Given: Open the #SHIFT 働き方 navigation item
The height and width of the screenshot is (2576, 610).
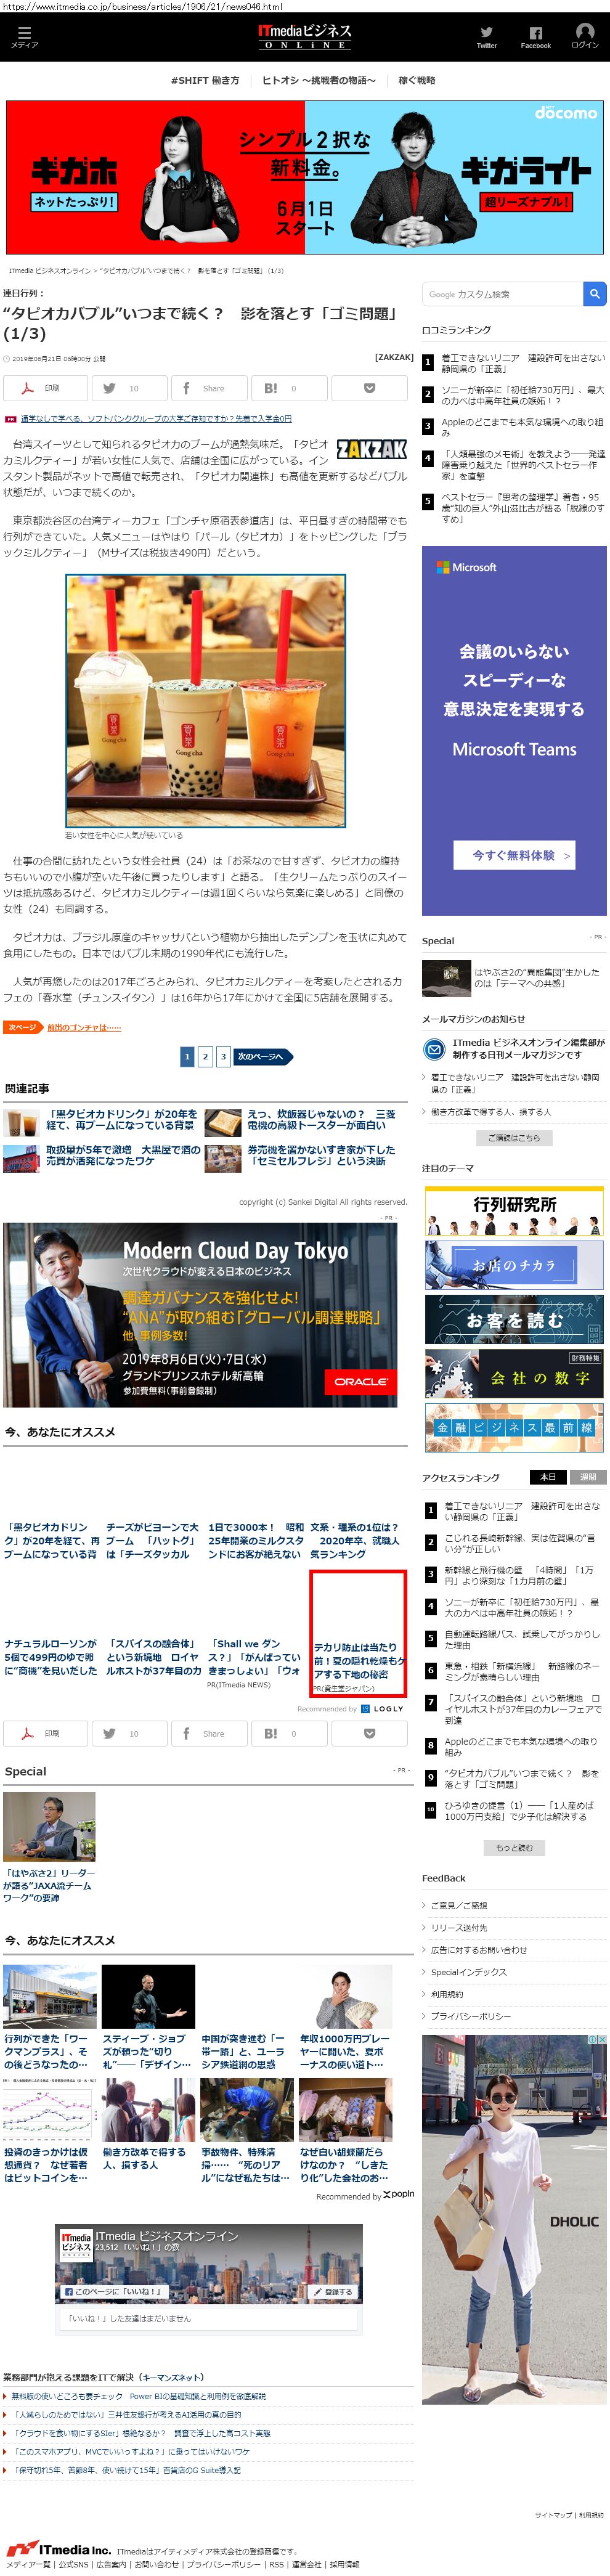Looking at the screenshot, I should coord(205,80).
